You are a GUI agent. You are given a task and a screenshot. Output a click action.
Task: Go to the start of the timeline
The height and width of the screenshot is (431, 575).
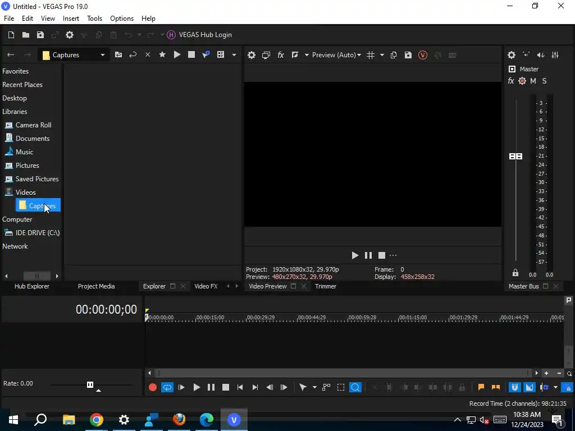point(240,387)
